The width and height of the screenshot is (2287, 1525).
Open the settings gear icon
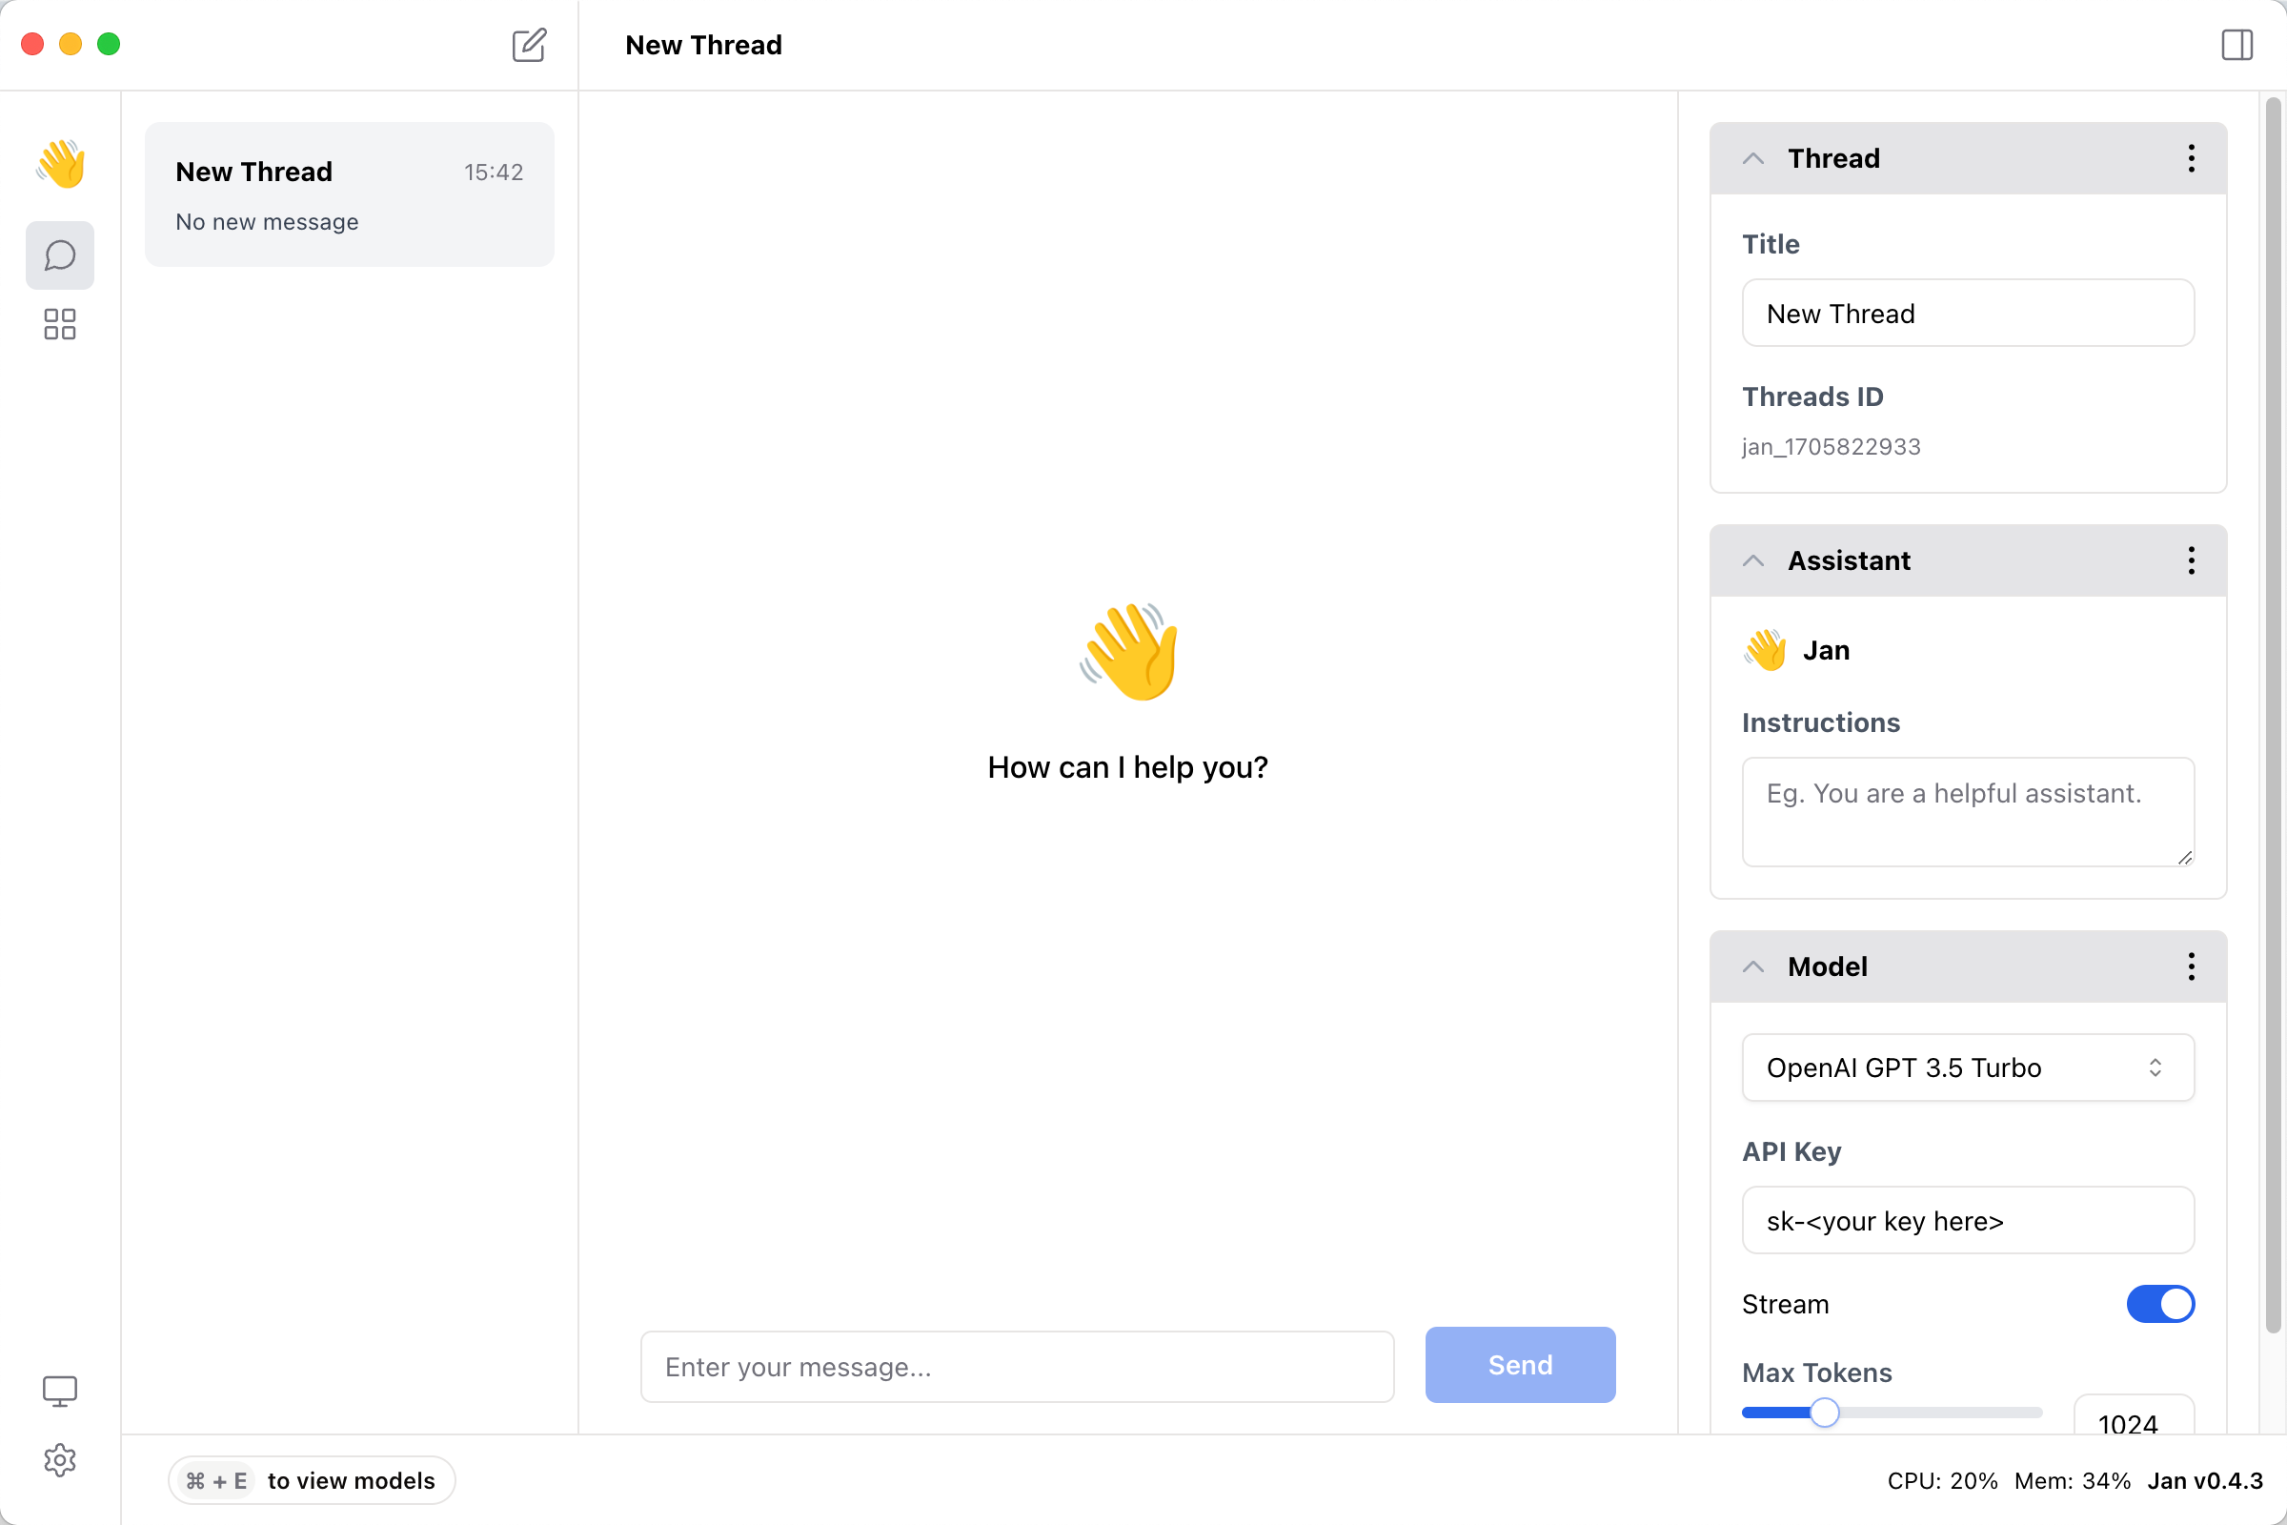tap(60, 1460)
